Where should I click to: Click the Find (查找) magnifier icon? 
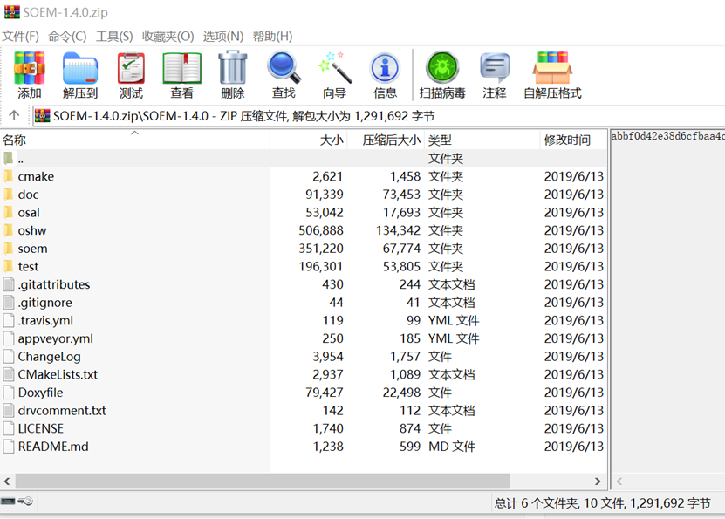[284, 68]
